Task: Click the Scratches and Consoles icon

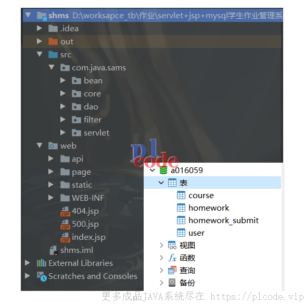Action: (42, 276)
